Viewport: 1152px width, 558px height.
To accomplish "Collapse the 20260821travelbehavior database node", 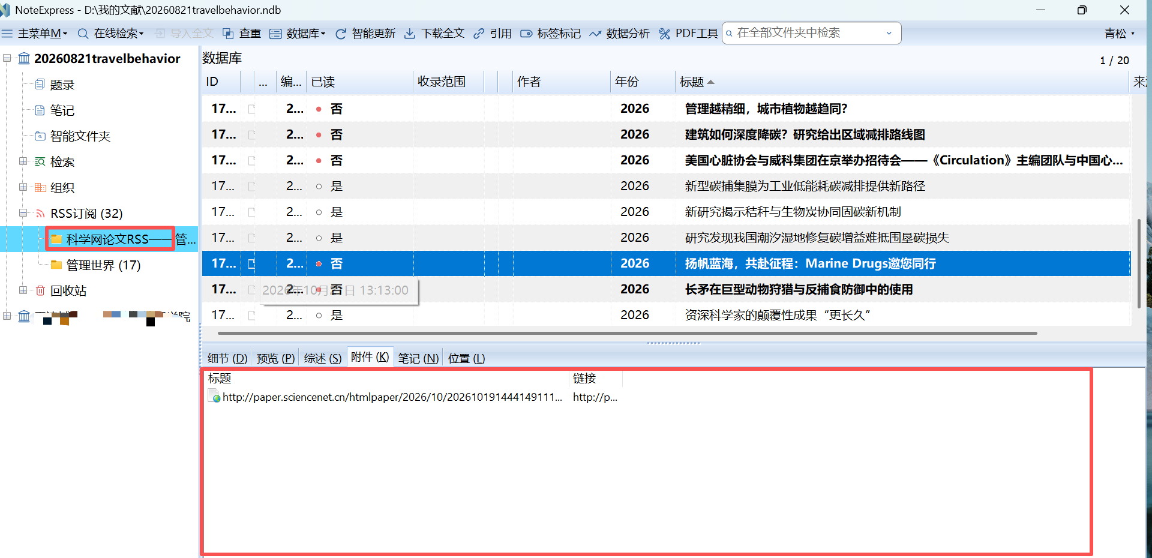I will coord(7,58).
